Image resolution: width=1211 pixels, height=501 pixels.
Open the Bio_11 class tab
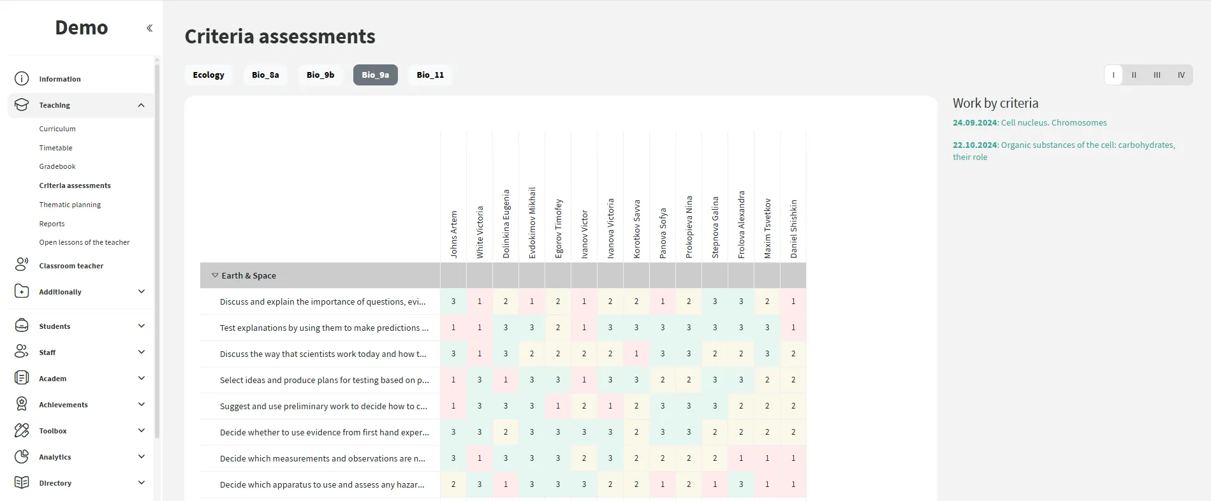[x=430, y=75]
